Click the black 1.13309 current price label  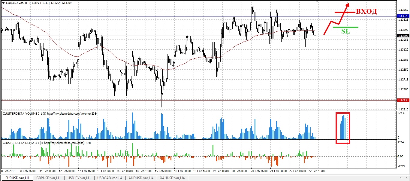[402, 36]
